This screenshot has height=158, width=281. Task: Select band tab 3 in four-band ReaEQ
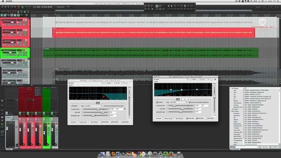point(185,99)
